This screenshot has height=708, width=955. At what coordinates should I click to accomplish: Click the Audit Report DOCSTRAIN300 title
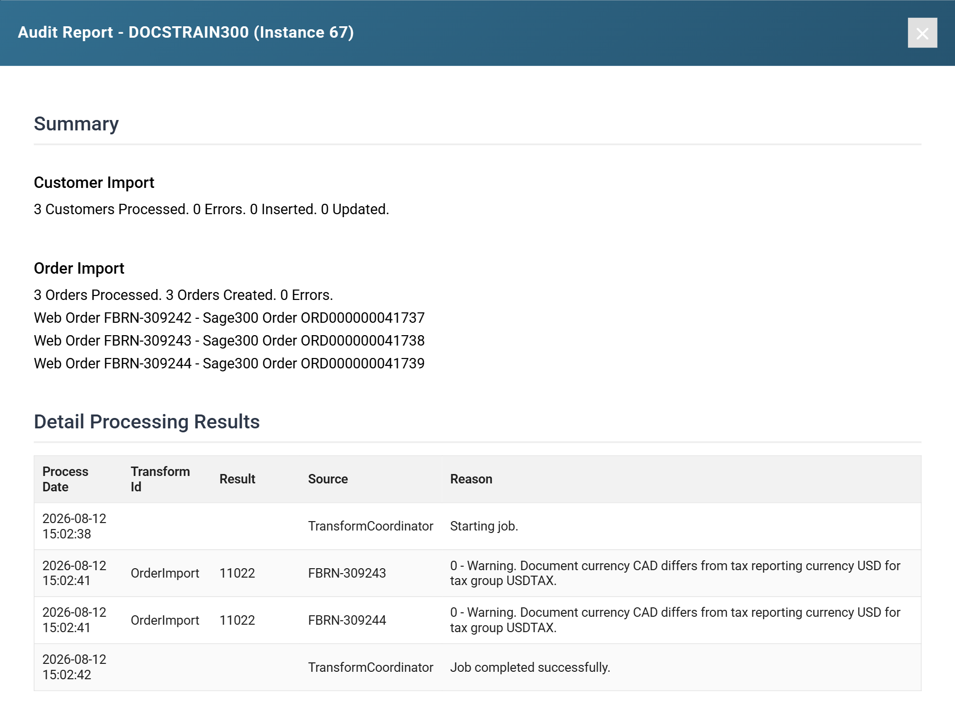point(186,32)
